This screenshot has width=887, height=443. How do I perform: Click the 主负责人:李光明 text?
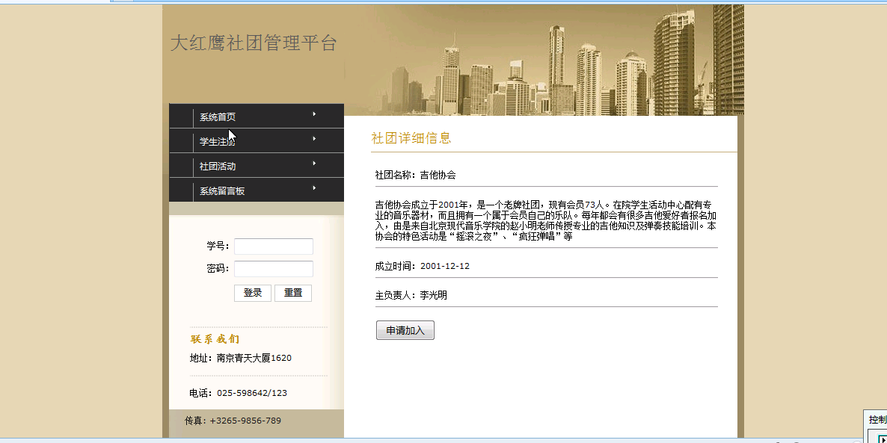(411, 295)
